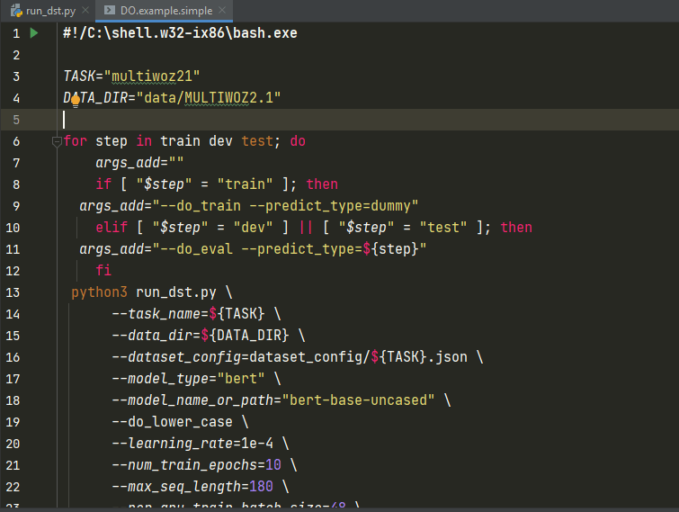This screenshot has height=512, width=679.
Task: Click the 'for' keyword on line 6
Action: tap(76, 141)
